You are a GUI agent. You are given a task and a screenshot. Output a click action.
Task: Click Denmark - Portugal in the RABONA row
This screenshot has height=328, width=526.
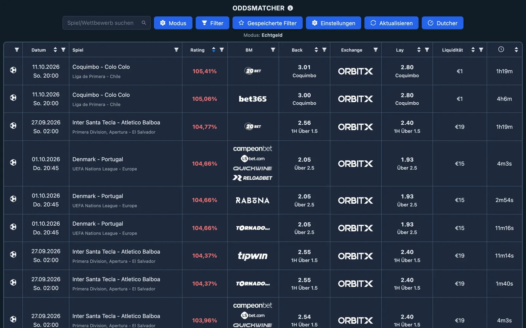(98, 196)
